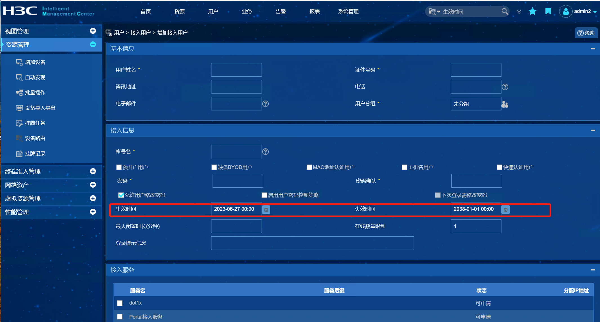Click the search magnifier icon
Viewport: 600px width, 322px height.
tap(505, 11)
